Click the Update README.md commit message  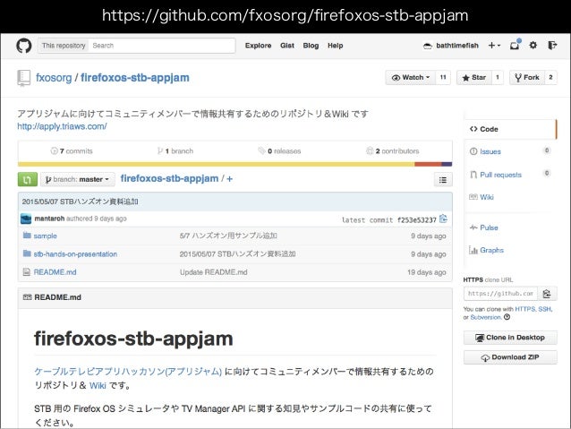pyautogui.click(x=213, y=272)
